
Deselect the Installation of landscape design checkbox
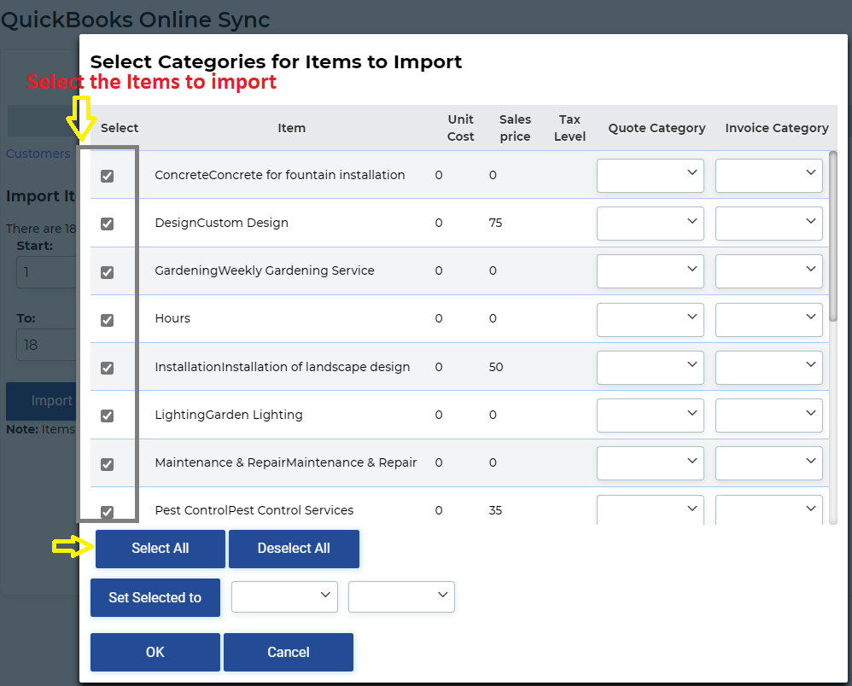click(107, 368)
